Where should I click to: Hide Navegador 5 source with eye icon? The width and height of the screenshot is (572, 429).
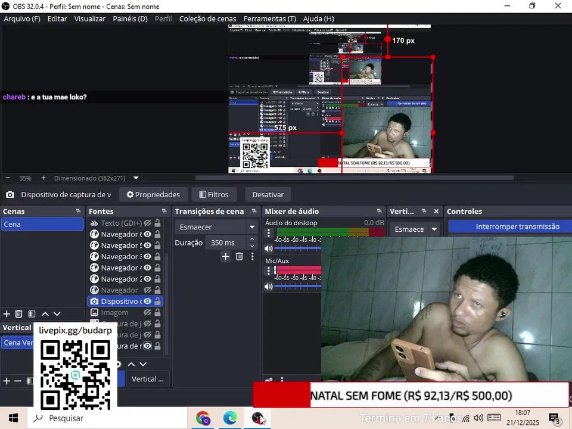(147, 245)
